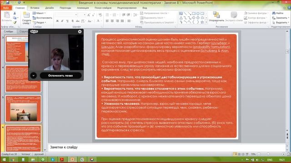Open Skype from the Windows taskbar

[x=53, y=160]
